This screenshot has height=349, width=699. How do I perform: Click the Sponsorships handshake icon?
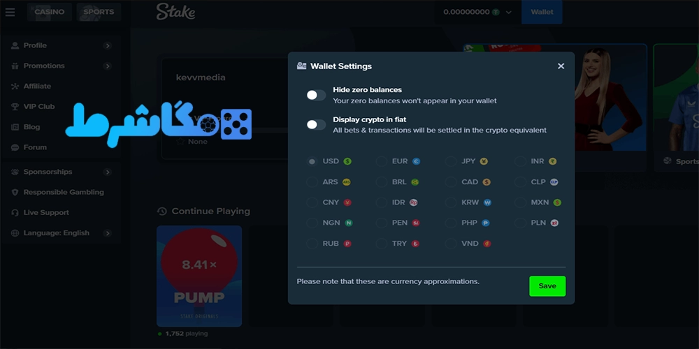[x=15, y=172]
